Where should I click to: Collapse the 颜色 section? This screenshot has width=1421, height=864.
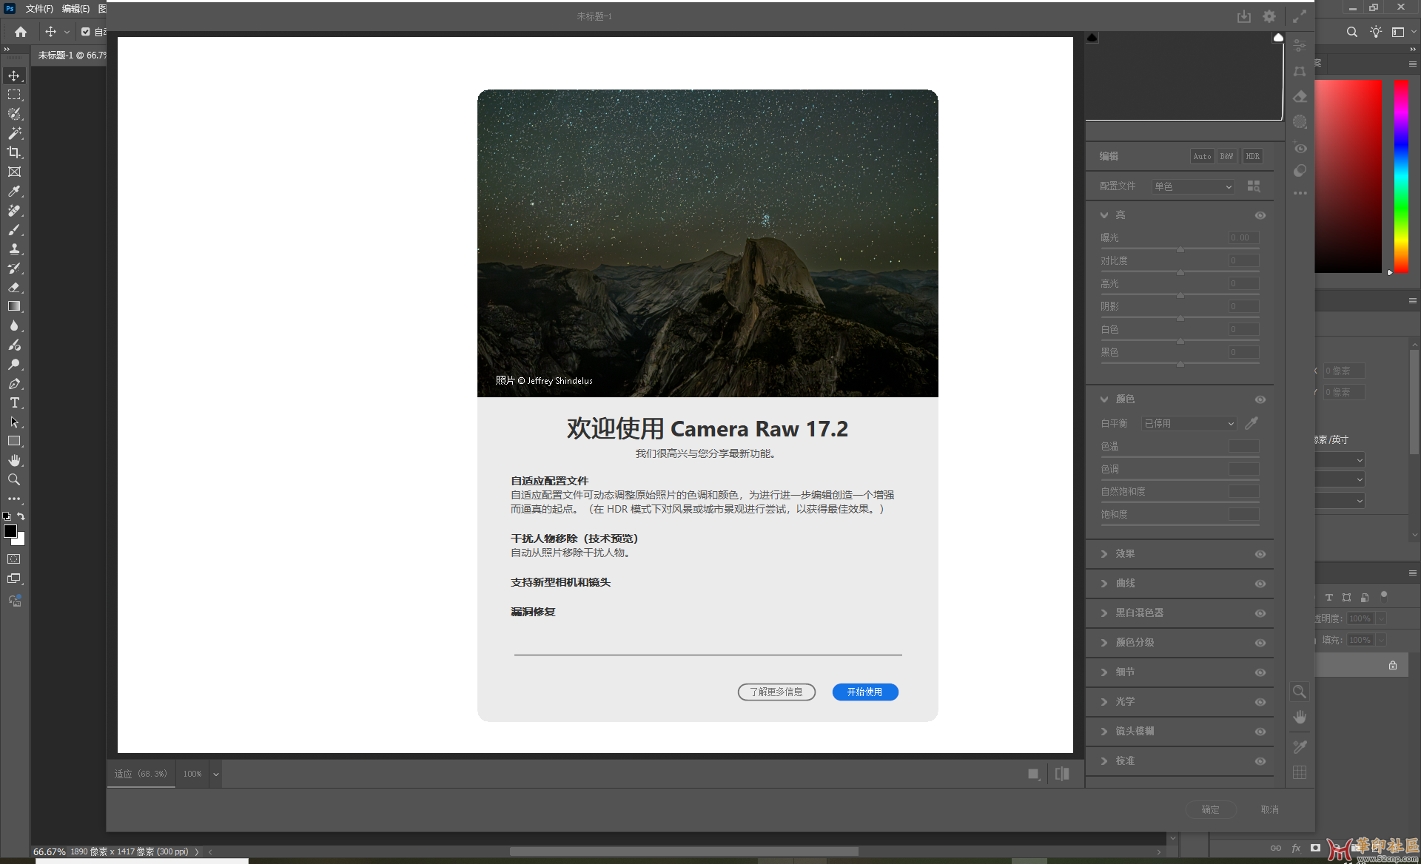click(1104, 399)
